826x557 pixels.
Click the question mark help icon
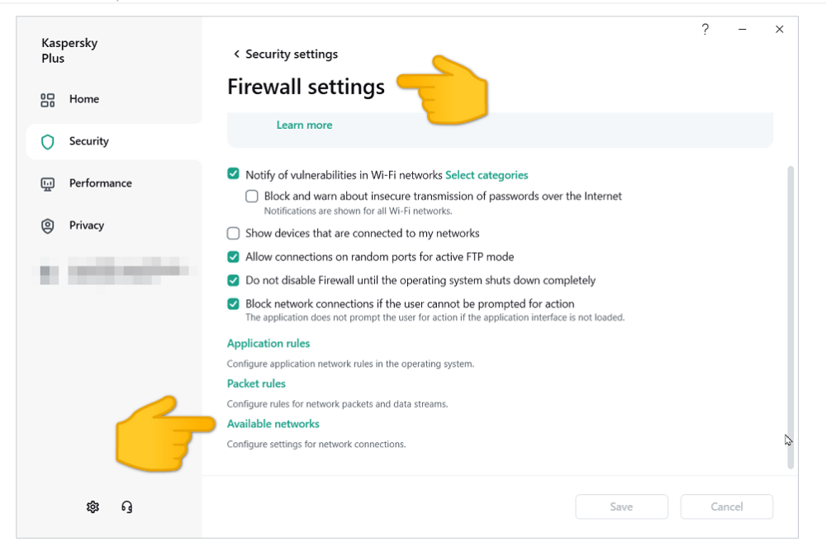705,30
